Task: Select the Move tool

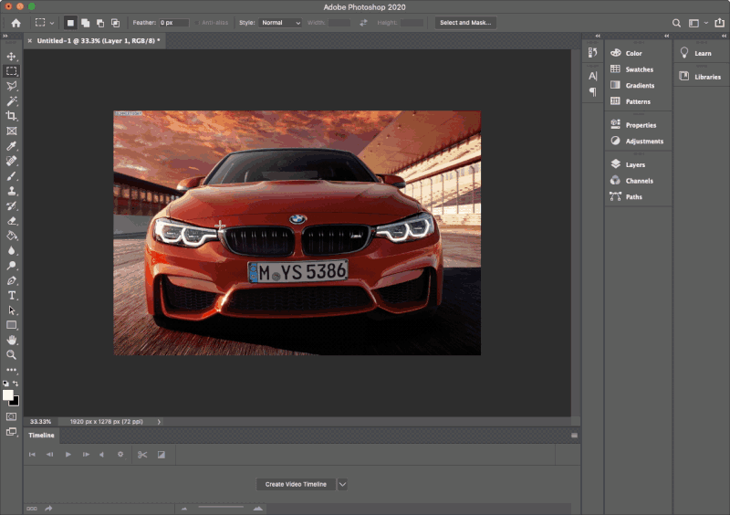Action: click(x=12, y=57)
